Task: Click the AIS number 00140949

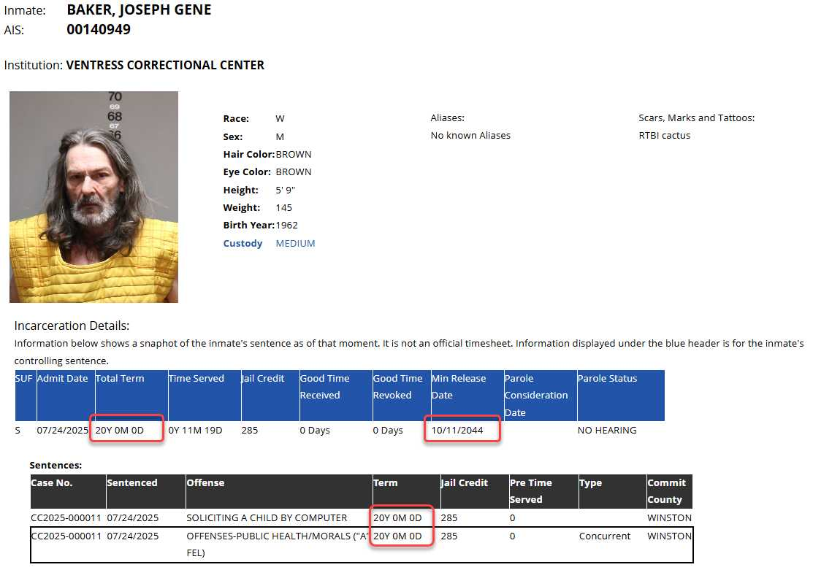Action: (x=99, y=30)
